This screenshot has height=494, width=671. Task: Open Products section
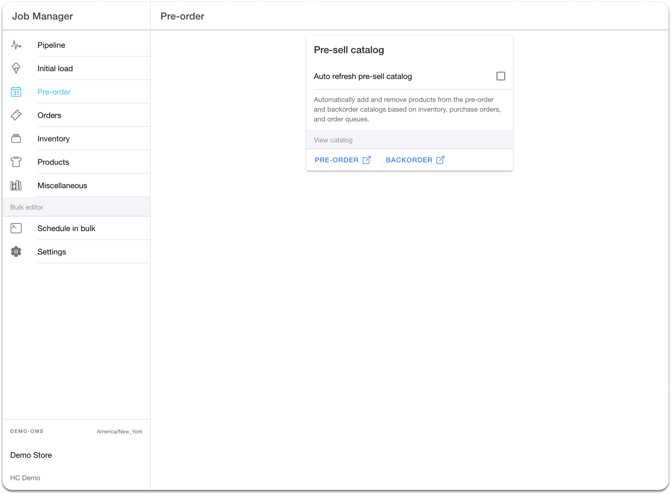tap(53, 162)
